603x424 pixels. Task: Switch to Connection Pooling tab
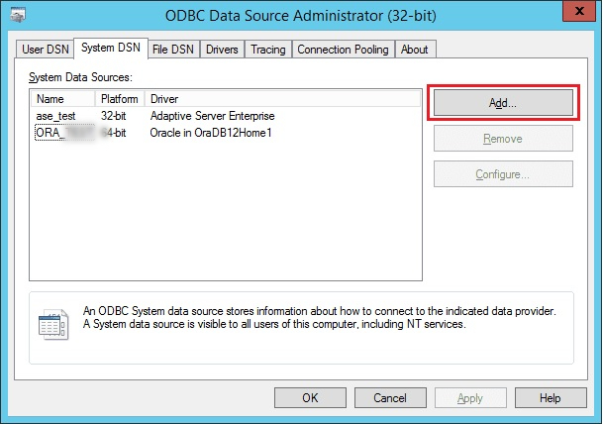click(x=344, y=49)
